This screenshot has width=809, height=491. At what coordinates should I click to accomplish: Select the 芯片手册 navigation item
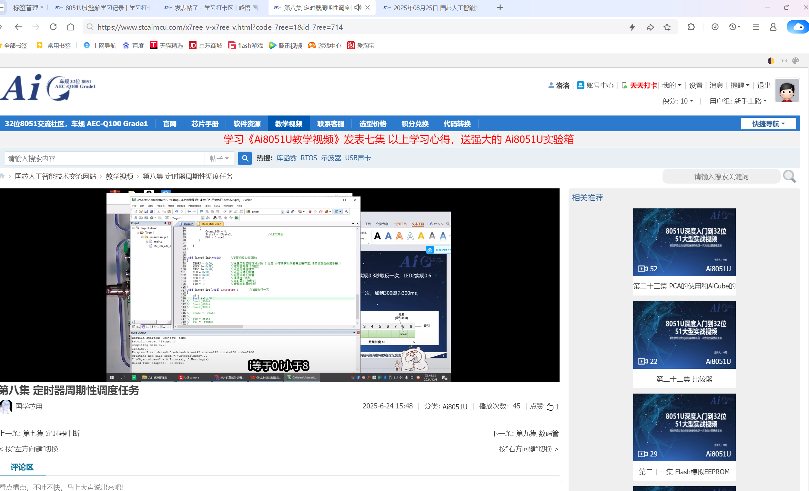coord(205,124)
